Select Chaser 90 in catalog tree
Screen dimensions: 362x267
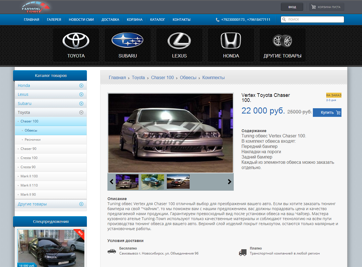(51, 149)
